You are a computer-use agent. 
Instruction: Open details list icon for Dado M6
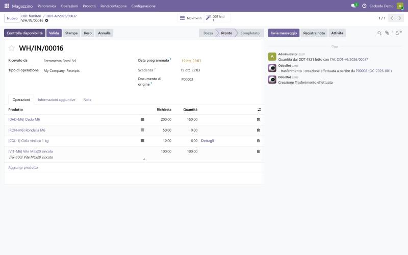point(142,119)
